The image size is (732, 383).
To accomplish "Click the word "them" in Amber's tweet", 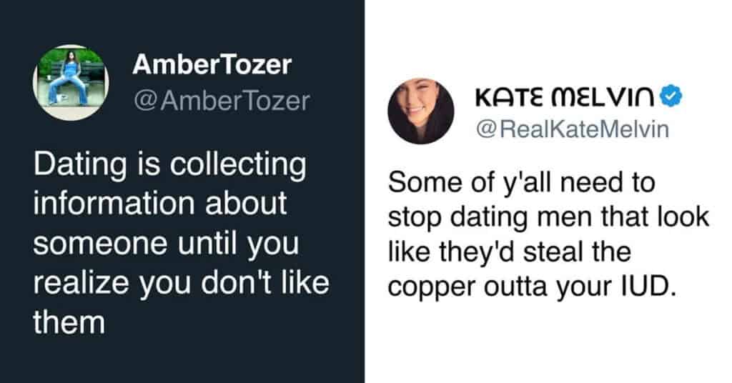I will pos(69,322).
